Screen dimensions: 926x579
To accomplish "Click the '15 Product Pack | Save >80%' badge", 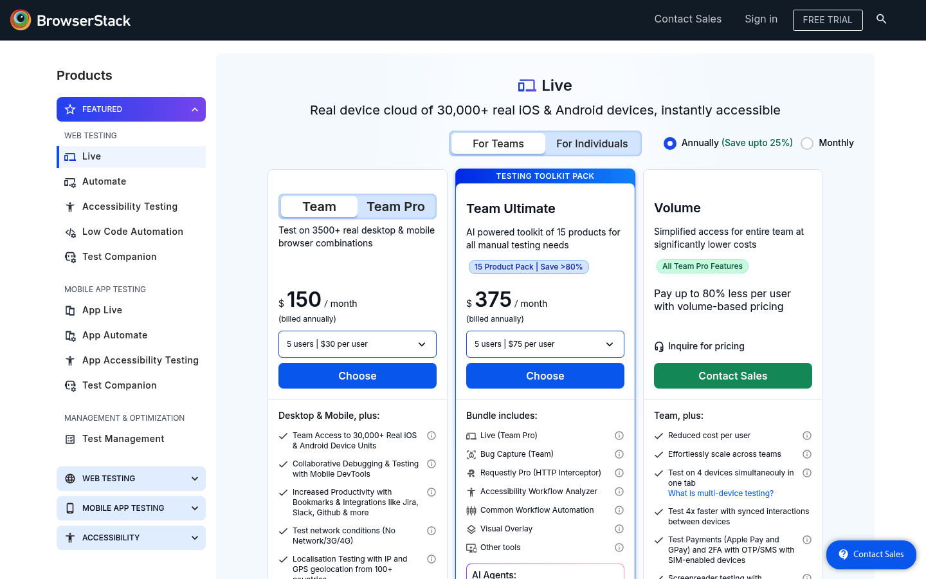I will point(529,267).
